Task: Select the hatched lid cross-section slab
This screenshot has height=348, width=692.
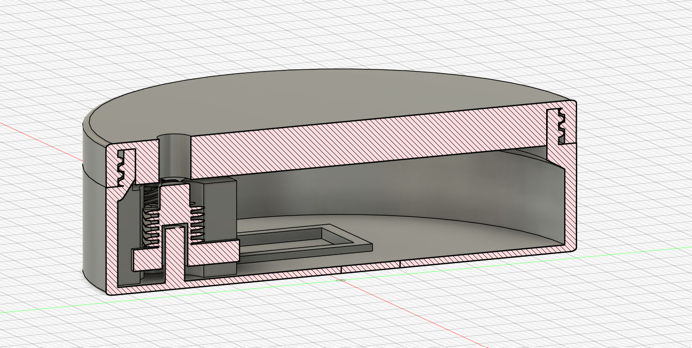Action: pyautogui.click(x=369, y=140)
